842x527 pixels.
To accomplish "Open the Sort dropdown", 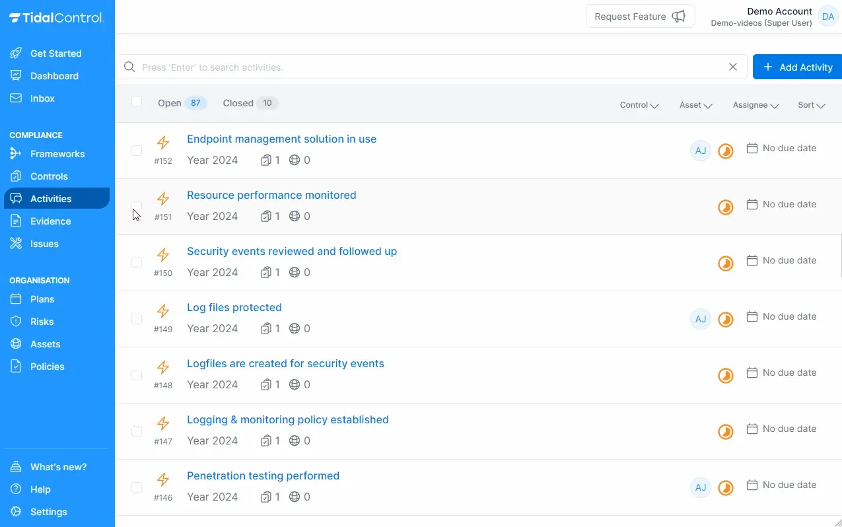I will [812, 105].
